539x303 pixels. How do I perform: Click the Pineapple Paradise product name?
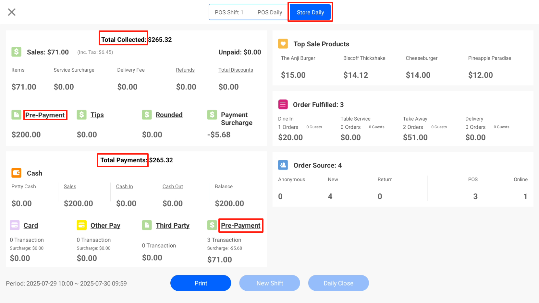(490, 58)
